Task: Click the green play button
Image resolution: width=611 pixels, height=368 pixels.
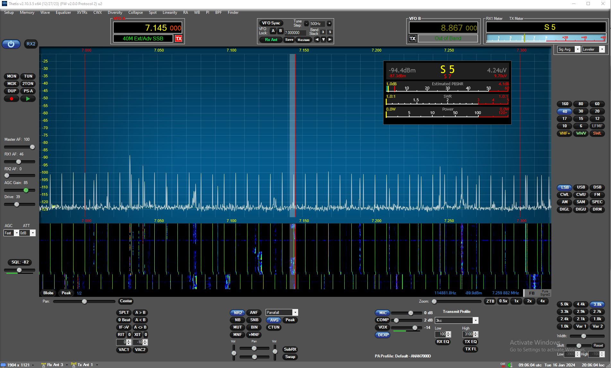Action: tap(28, 99)
